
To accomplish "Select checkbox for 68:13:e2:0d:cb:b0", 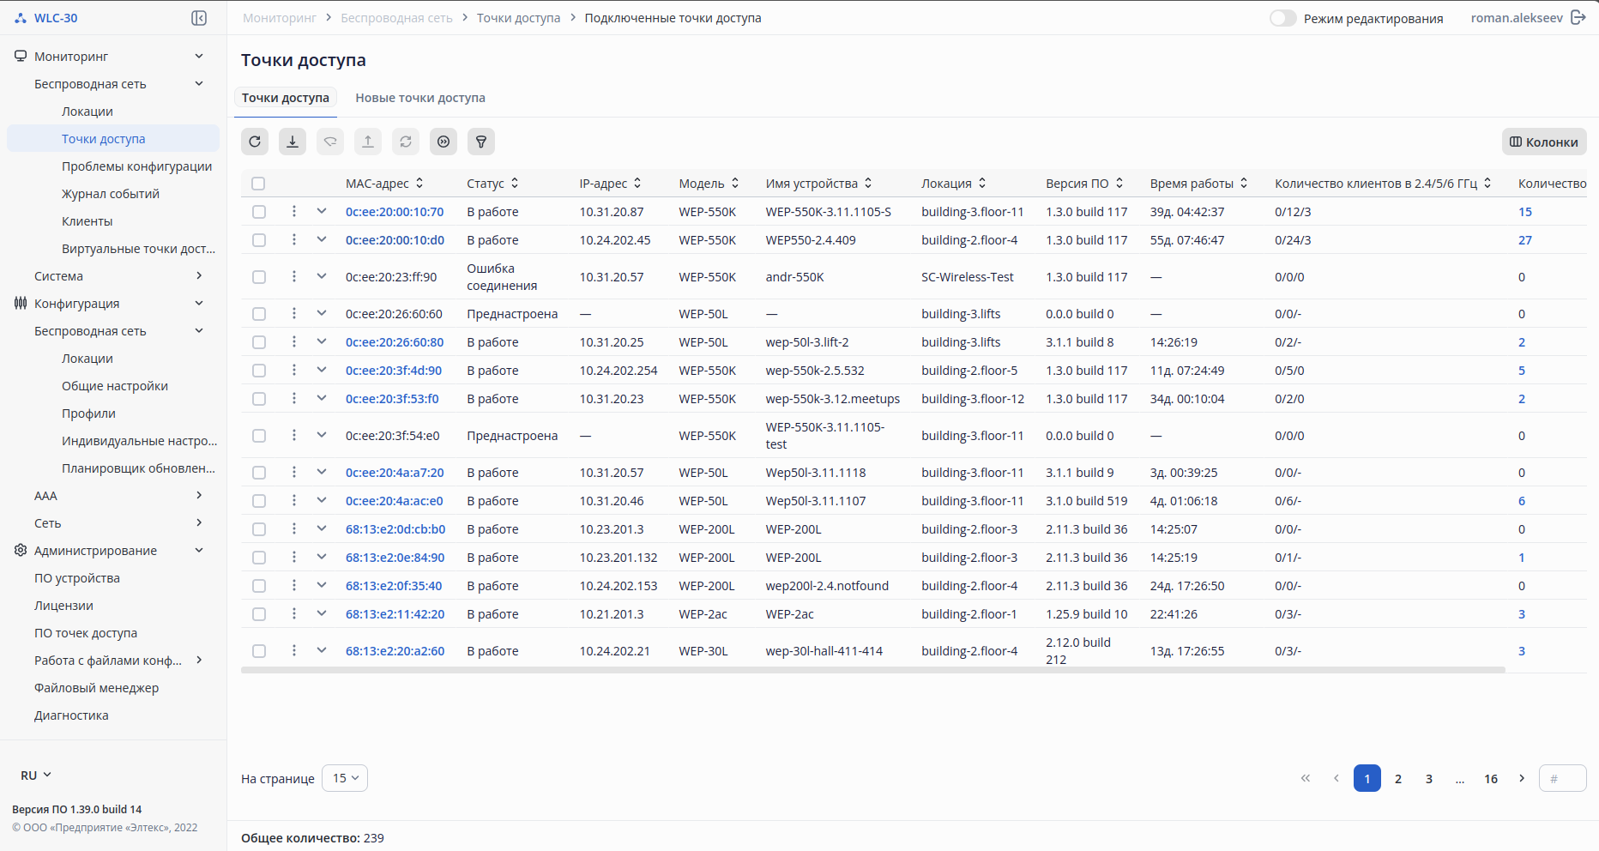I will coord(259,529).
